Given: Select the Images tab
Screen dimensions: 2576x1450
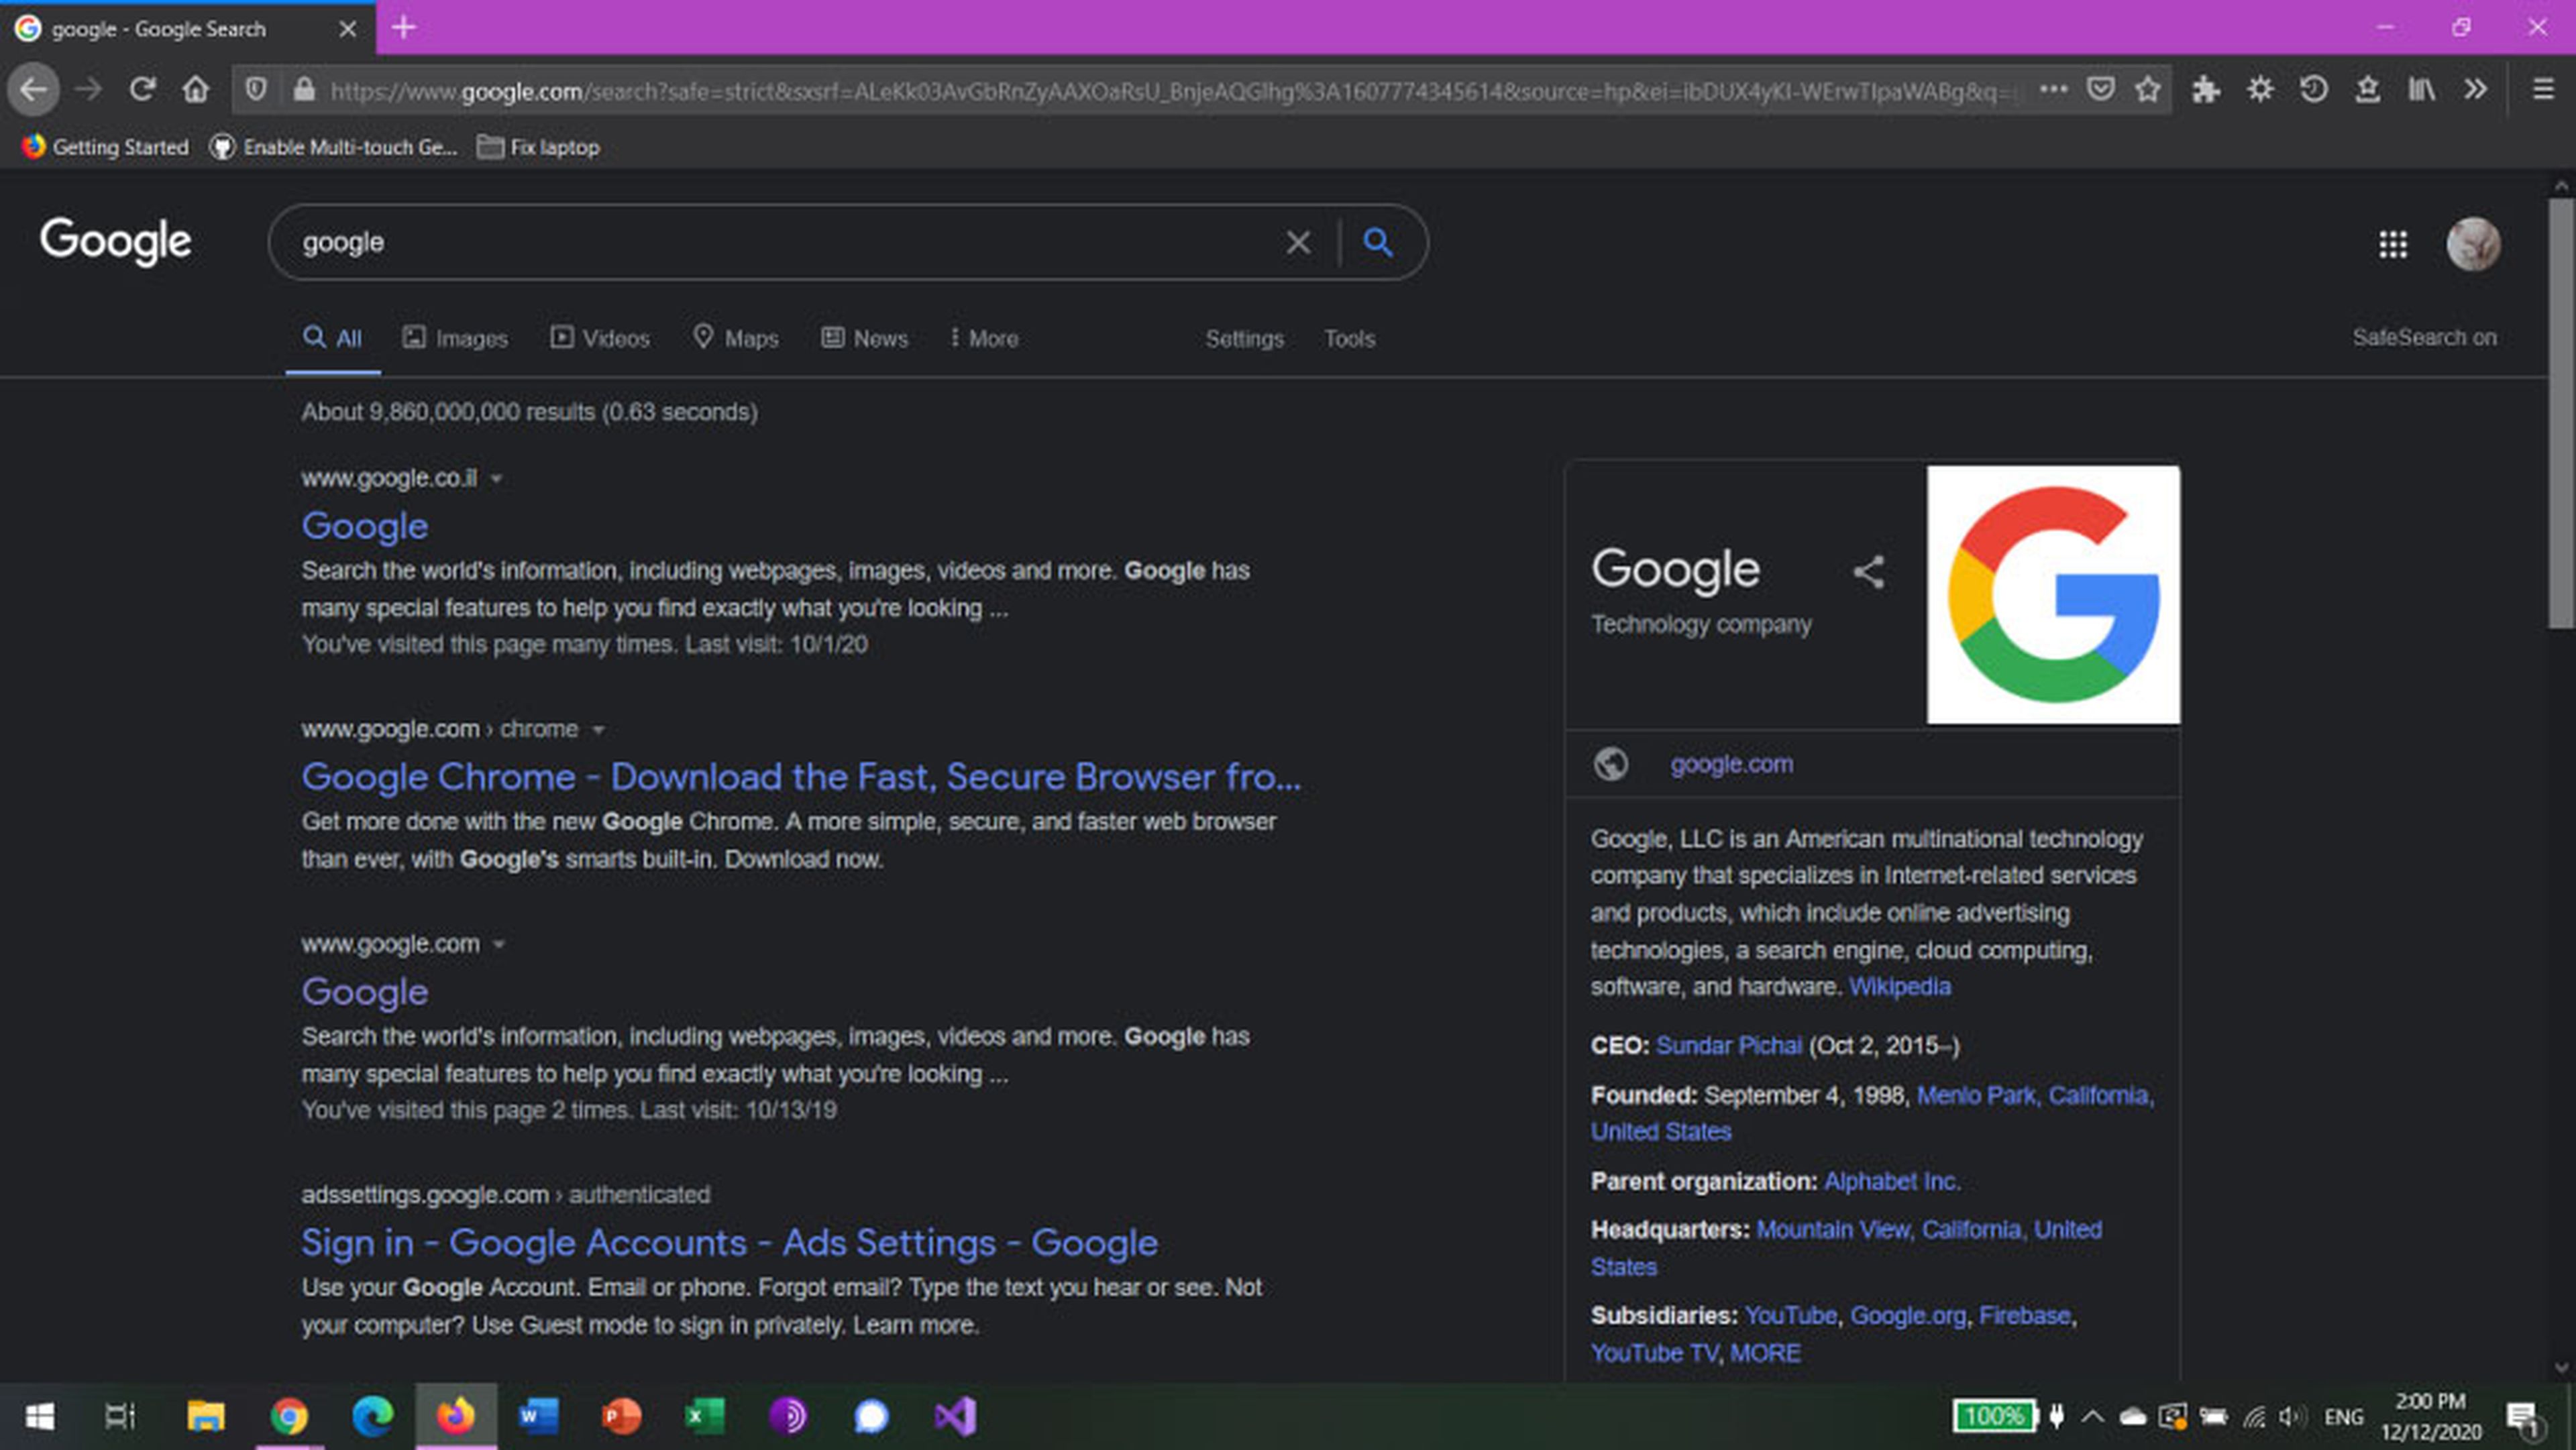Looking at the screenshot, I should click(x=456, y=338).
